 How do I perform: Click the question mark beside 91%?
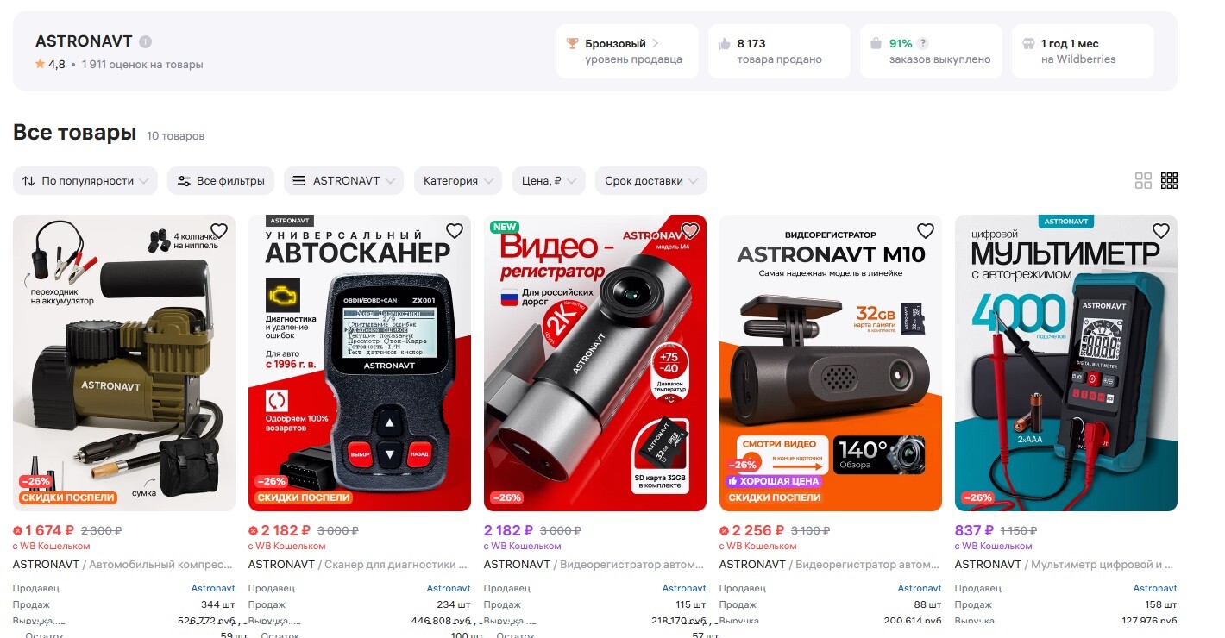click(923, 43)
